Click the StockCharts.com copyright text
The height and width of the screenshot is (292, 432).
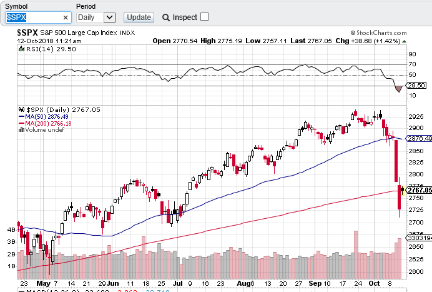point(378,33)
